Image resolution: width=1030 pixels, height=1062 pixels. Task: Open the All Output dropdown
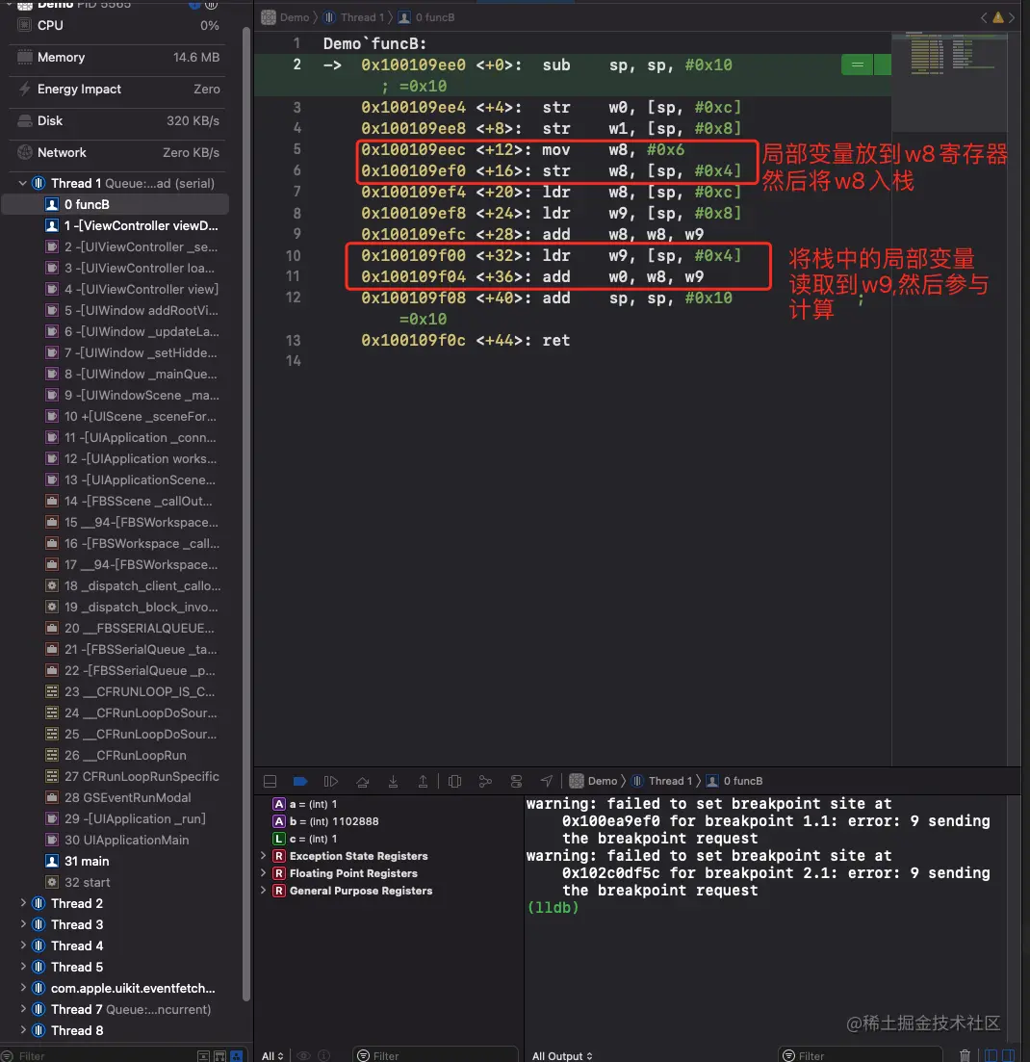[562, 1056]
